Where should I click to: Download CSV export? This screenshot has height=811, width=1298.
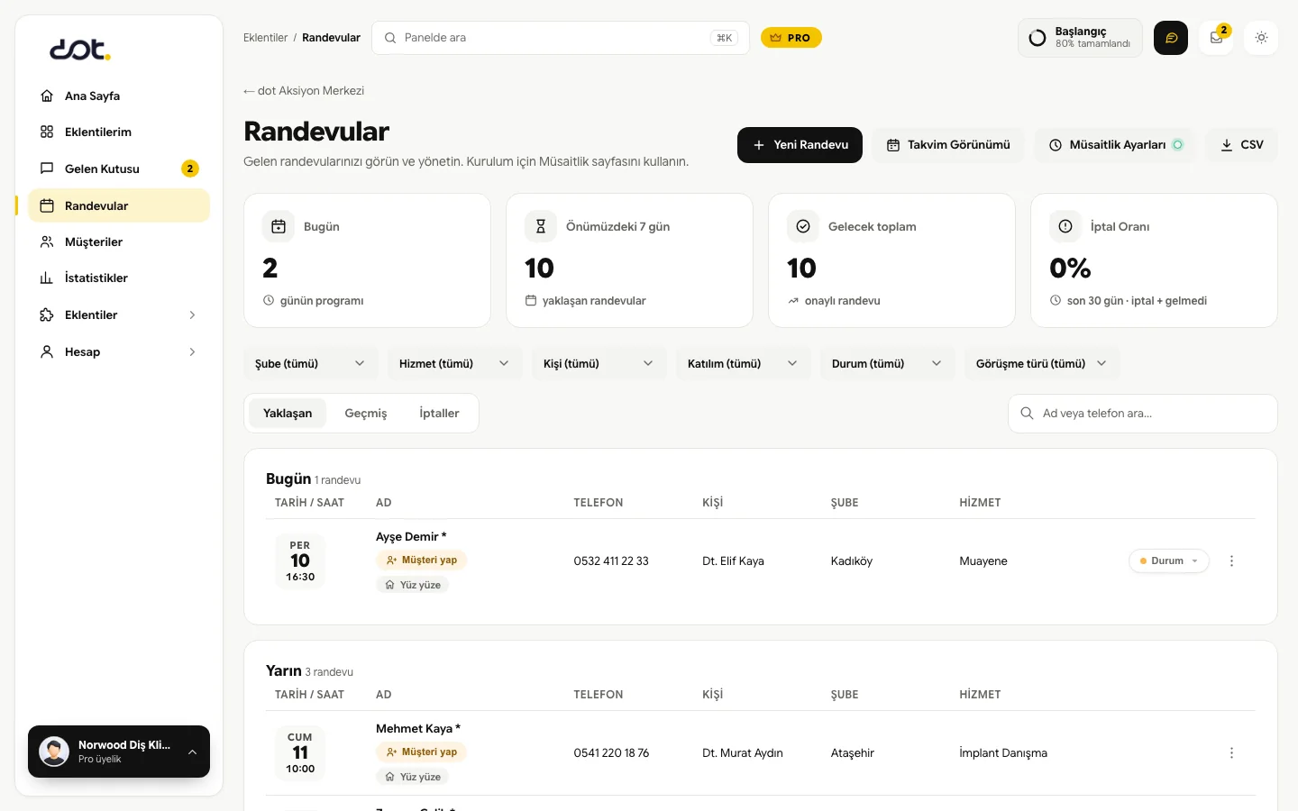pyautogui.click(x=1242, y=145)
